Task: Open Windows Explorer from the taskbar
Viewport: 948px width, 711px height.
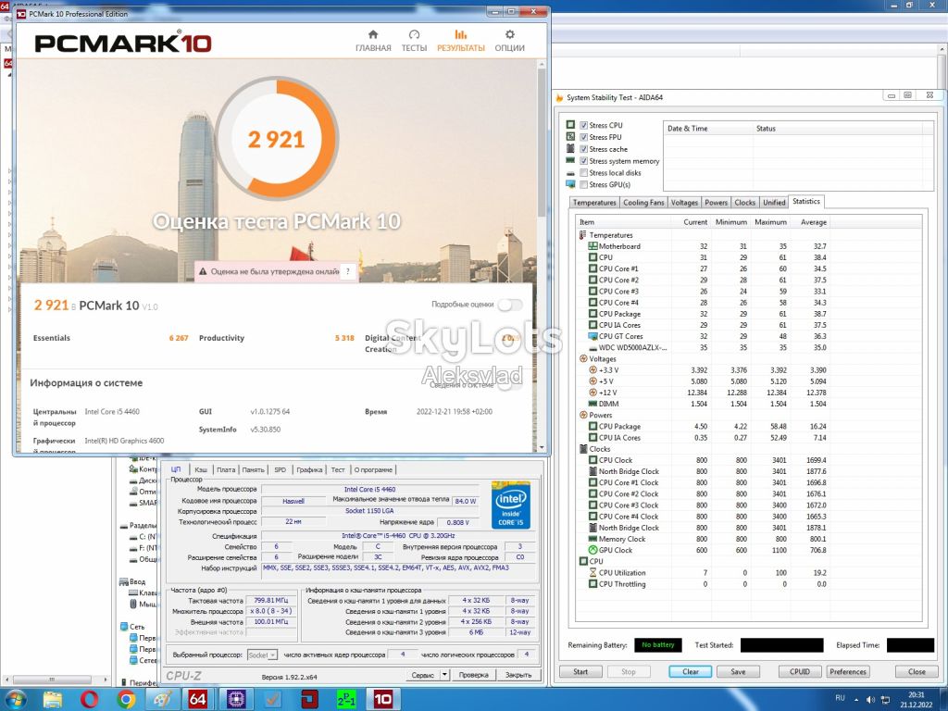Action: [x=53, y=700]
